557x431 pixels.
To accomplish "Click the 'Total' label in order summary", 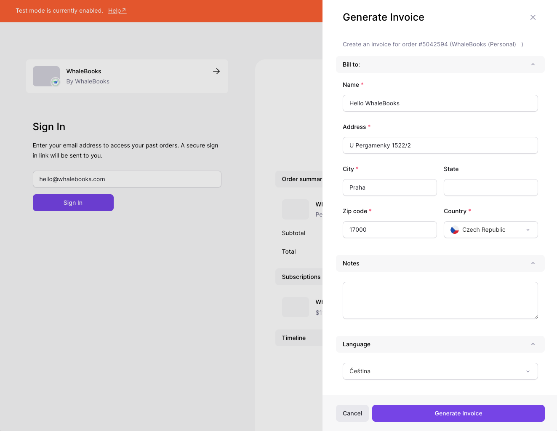I will pyautogui.click(x=289, y=252).
